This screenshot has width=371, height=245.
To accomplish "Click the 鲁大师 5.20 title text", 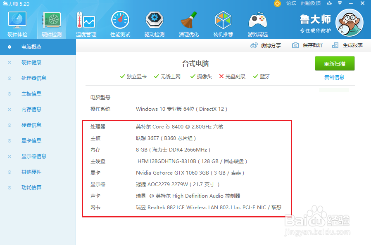I will (16, 4).
